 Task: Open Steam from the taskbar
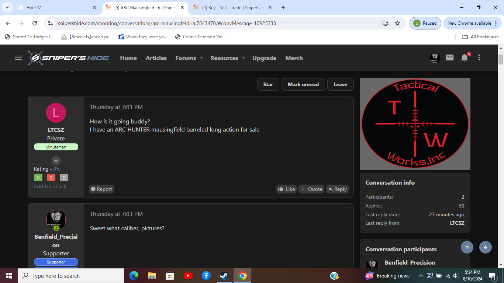pos(224,276)
